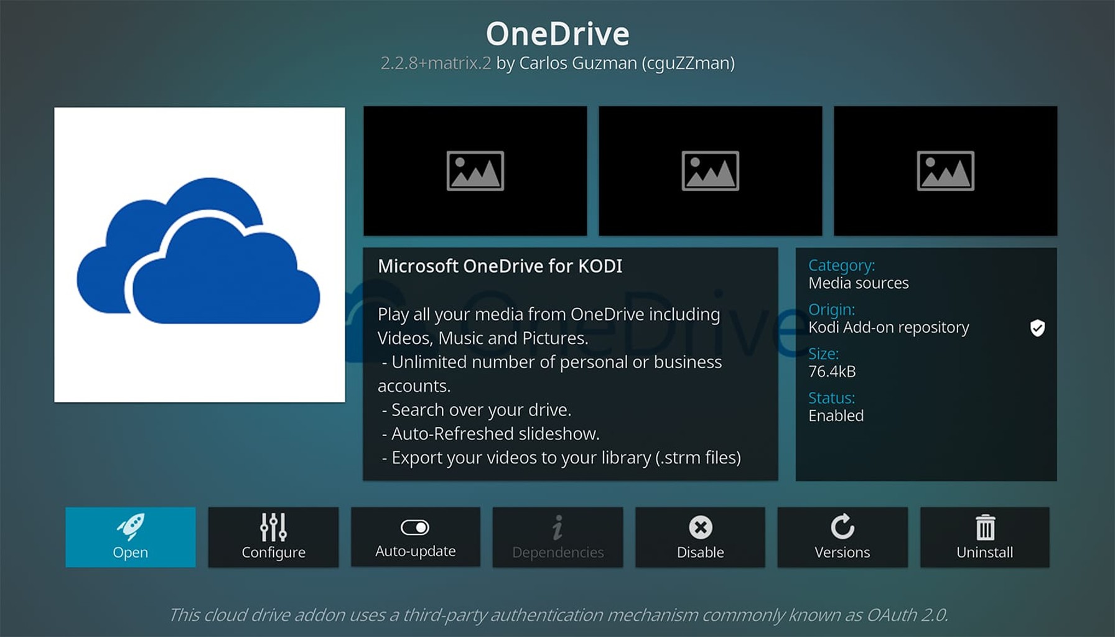
Task: Click the OneDrive cloud logo image
Action: [x=199, y=254]
